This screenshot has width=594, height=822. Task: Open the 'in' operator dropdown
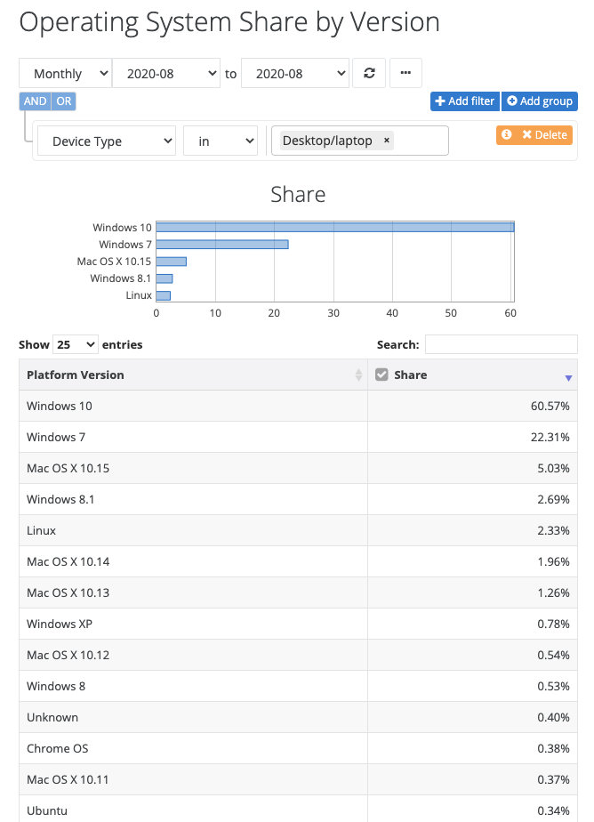point(221,141)
